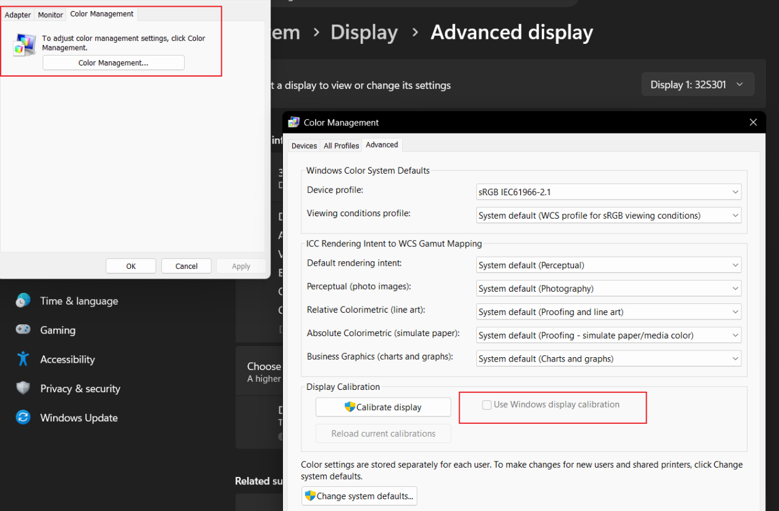The width and height of the screenshot is (779, 511).
Task: Open Privacy & security settings
Action: tap(80, 388)
